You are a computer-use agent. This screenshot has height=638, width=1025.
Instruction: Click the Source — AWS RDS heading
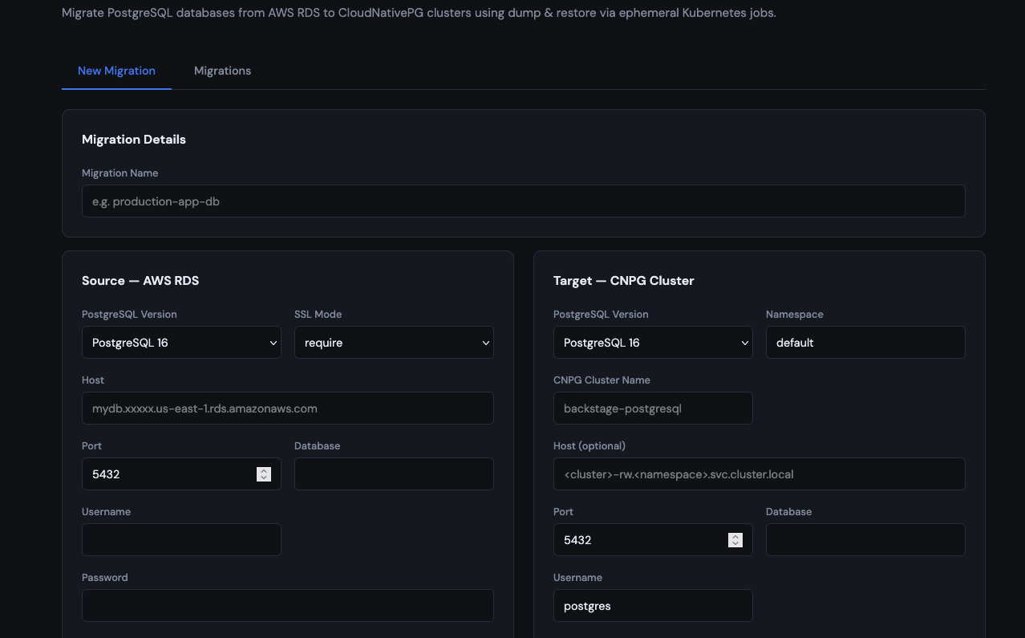[x=140, y=281]
